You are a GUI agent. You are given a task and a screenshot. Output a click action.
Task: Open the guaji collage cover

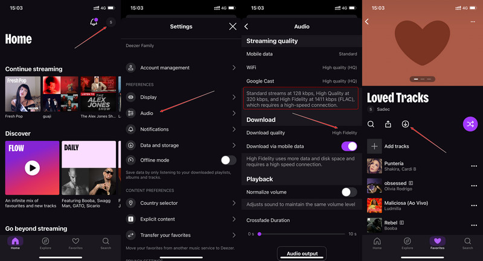(61, 94)
